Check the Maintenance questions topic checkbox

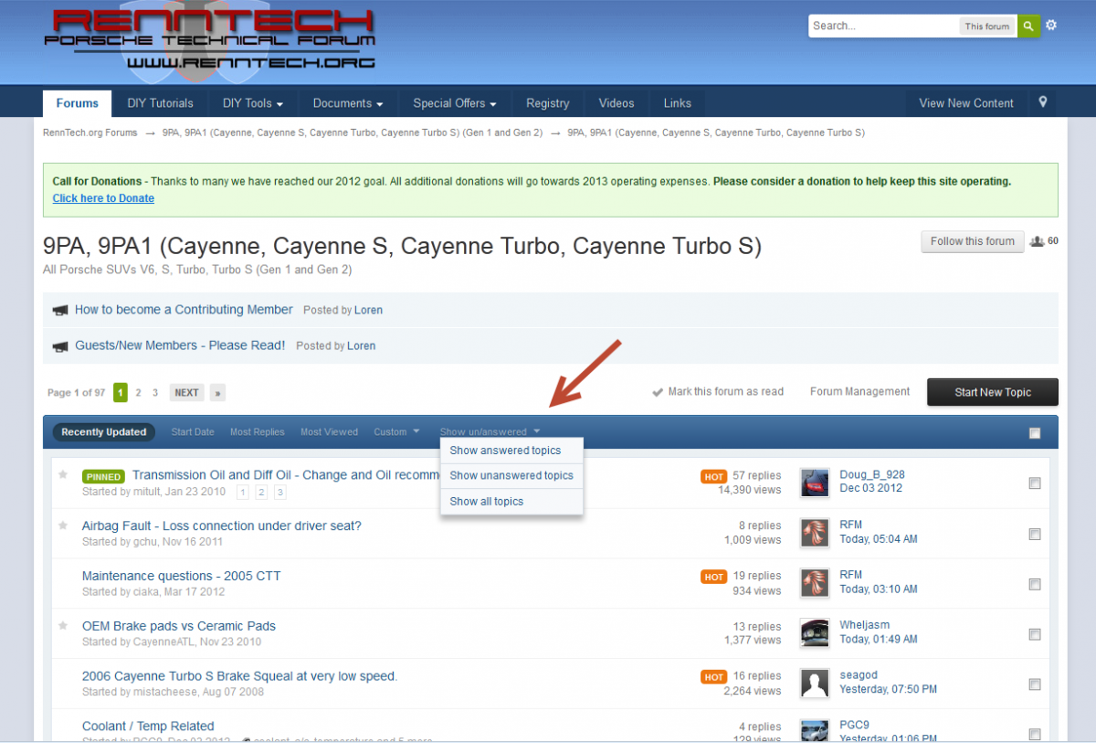(x=1035, y=584)
